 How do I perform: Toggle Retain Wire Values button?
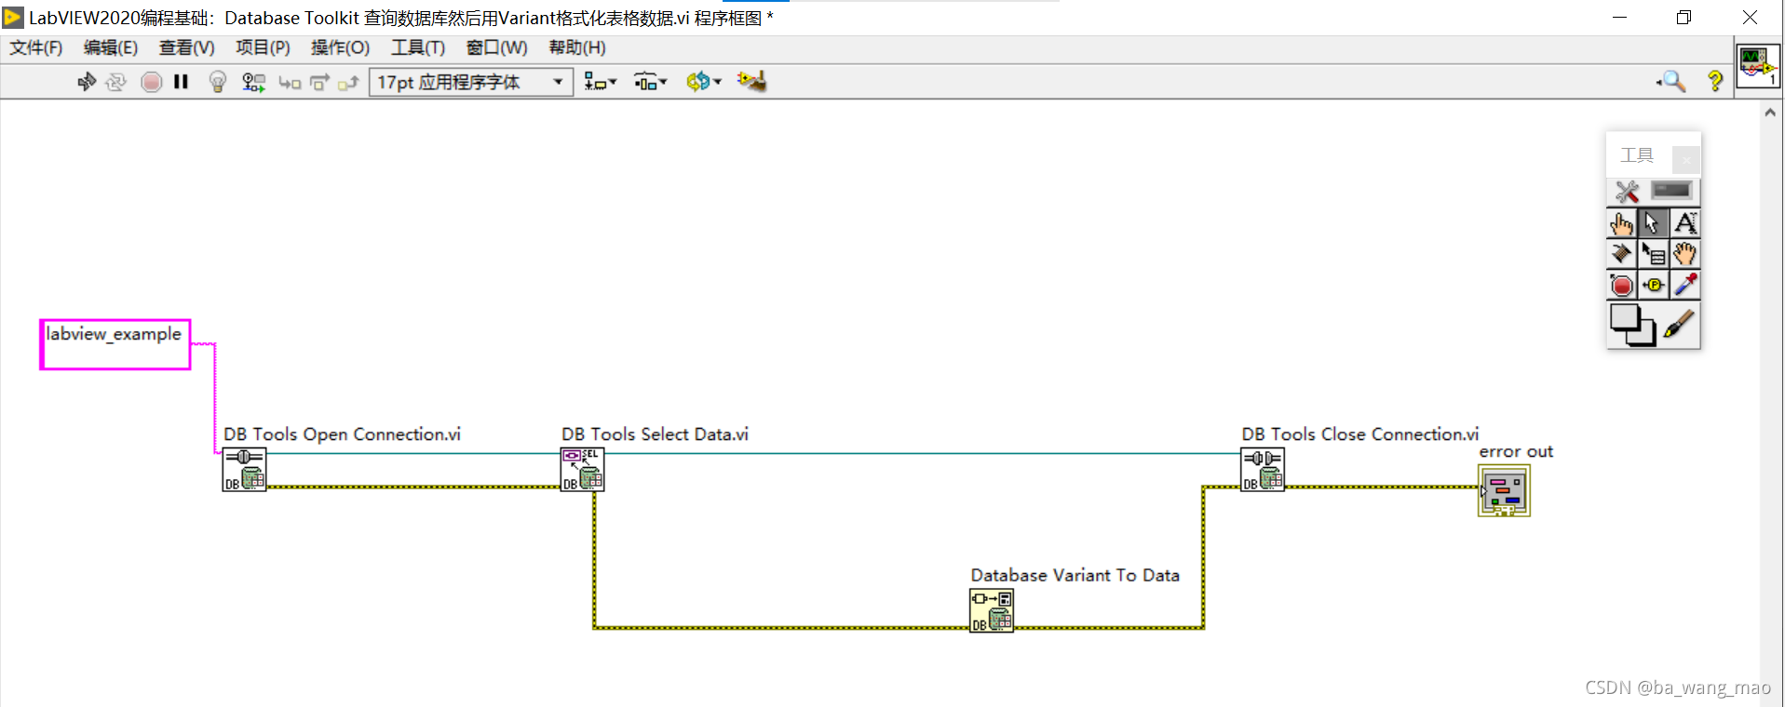(253, 82)
